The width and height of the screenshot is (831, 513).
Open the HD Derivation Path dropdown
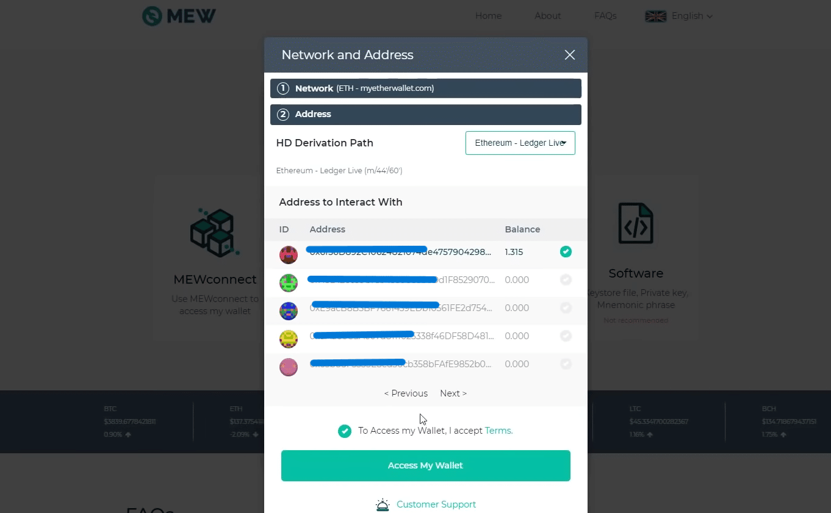pos(520,143)
